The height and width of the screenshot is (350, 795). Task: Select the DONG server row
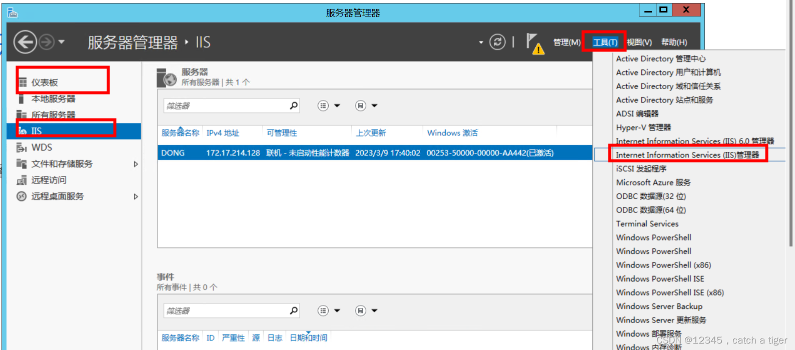tap(375, 153)
